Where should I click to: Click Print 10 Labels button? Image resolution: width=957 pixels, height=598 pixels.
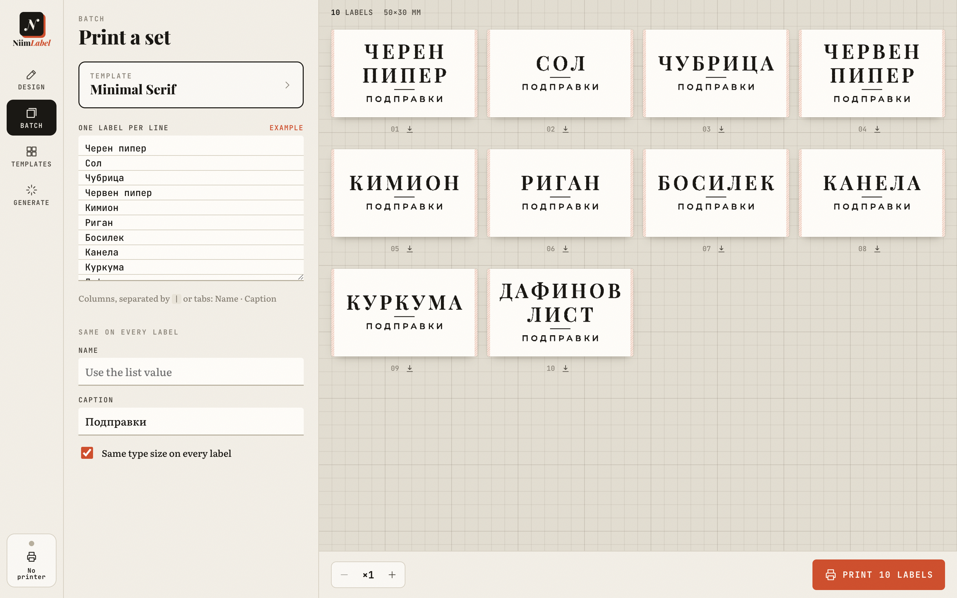[x=878, y=575]
